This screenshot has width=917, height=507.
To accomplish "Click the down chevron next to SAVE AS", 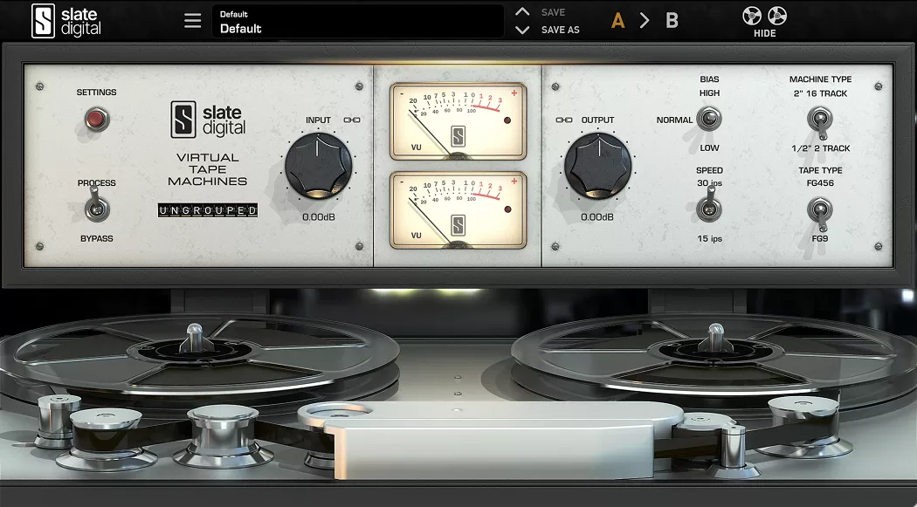I will tap(522, 28).
